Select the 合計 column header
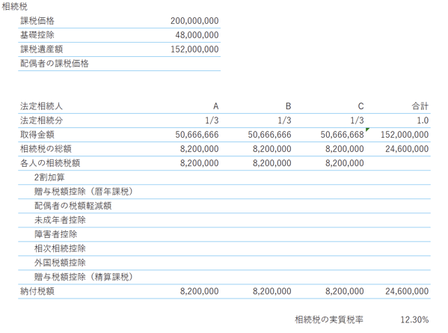This screenshot has width=448, height=333. pyautogui.click(x=420, y=106)
